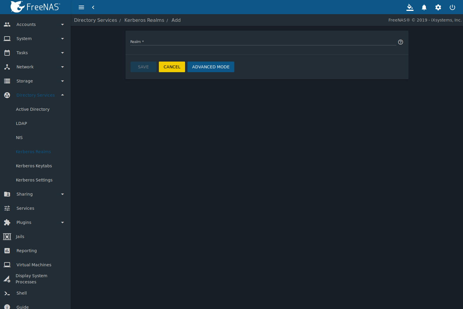Open the LDAP page

tap(22, 123)
